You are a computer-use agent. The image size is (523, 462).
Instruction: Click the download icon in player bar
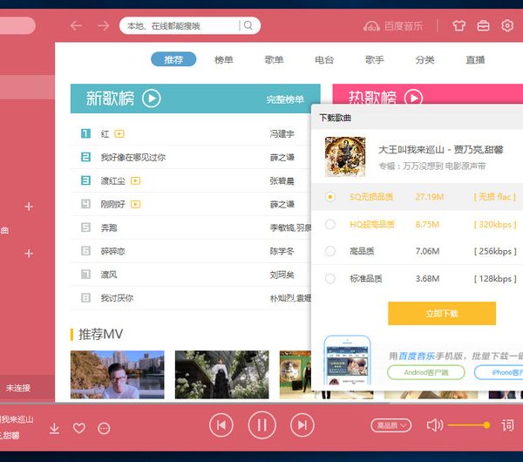[54, 428]
